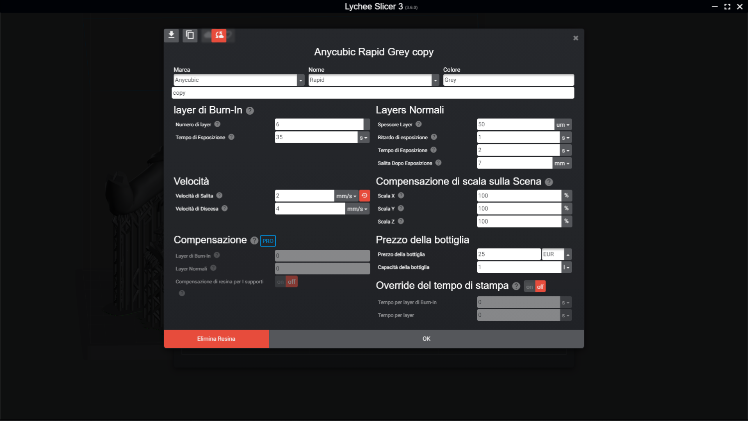Screen dimensions: 748x421
Task: Click the Marca input field containing Anycubic
Action: (235, 80)
